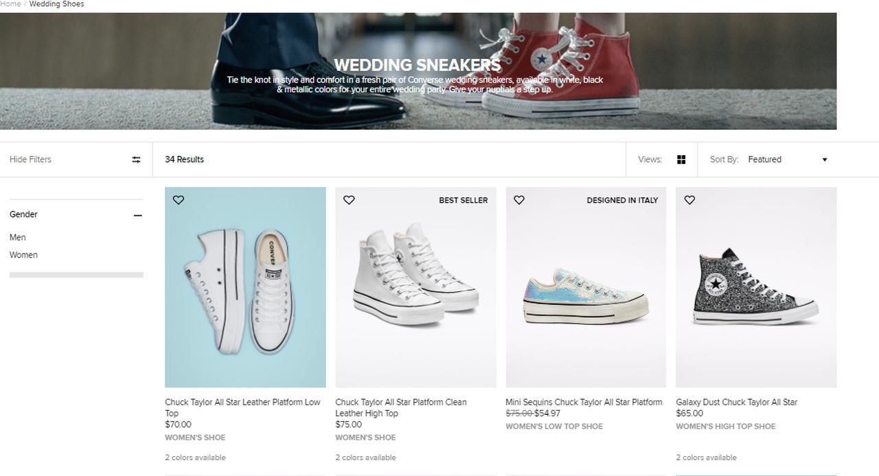Add Mini Sequins Platform shoe to wishlist
This screenshot has height=476, width=879.
pyautogui.click(x=519, y=200)
